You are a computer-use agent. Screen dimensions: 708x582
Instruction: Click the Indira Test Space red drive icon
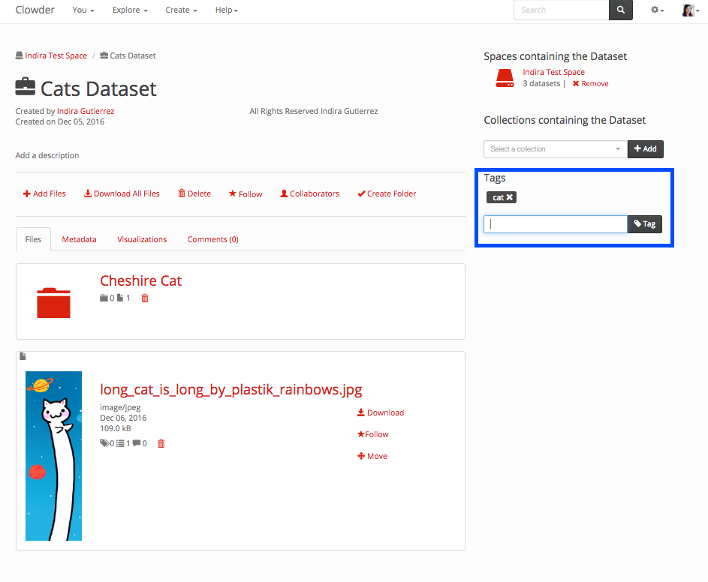pos(505,78)
